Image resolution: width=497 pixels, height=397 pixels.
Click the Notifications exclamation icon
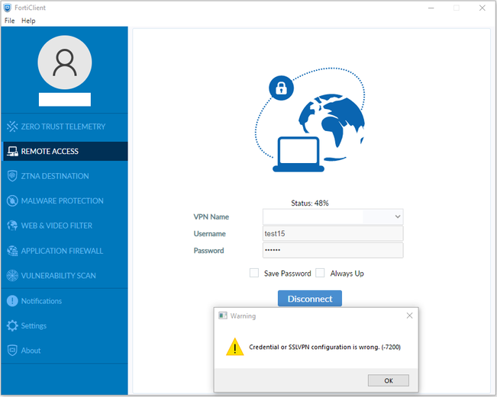pyautogui.click(x=12, y=301)
